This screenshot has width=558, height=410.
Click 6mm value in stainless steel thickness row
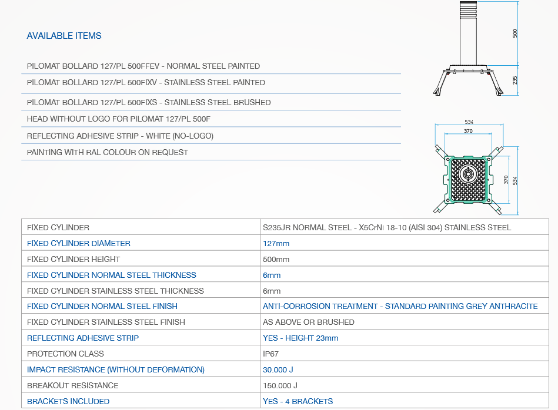pos(272,291)
